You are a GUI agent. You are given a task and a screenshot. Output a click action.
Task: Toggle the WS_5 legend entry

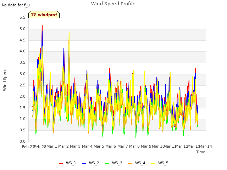tap(160, 163)
